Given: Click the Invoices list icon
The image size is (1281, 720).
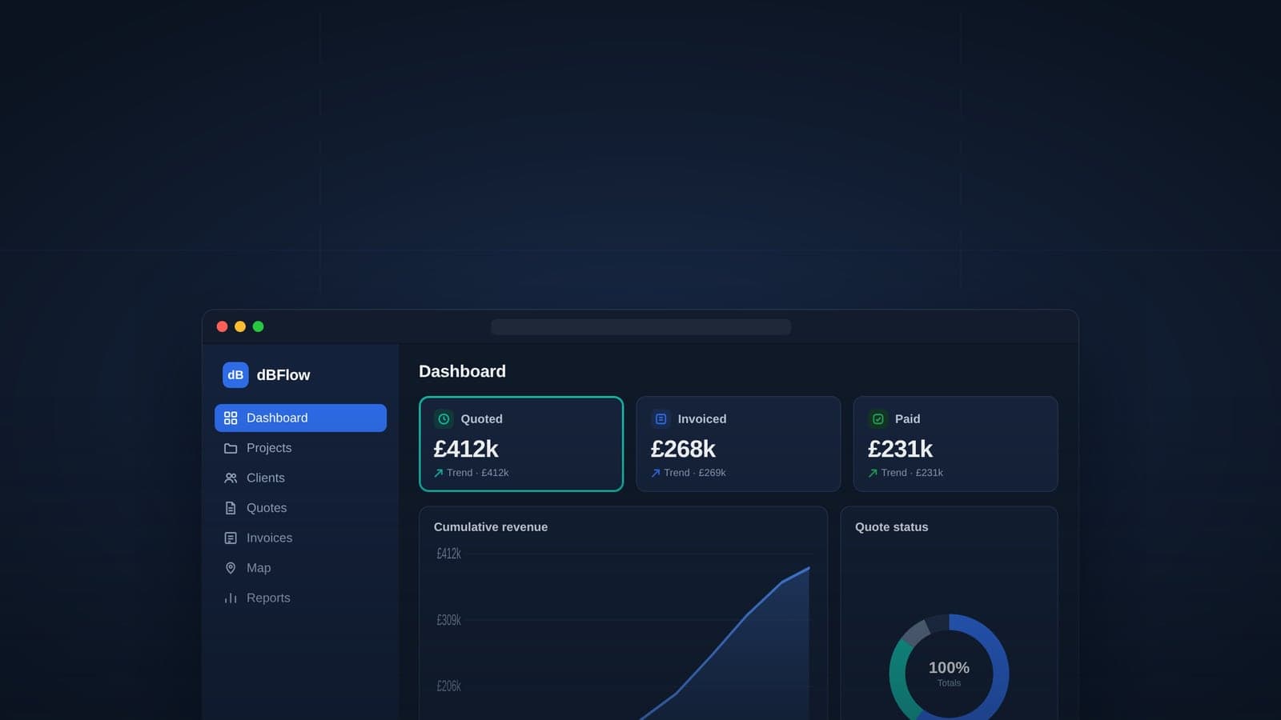Looking at the screenshot, I should click(x=231, y=538).
